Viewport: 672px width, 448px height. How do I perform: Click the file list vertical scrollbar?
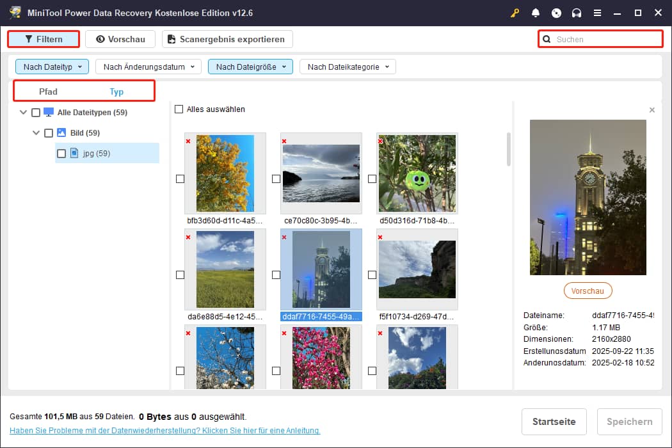[x=509, y=148]
